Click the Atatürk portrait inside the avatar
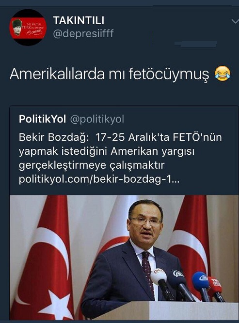Screen dimensions: 239x323 pyautogui.click(x=17, y=28)
